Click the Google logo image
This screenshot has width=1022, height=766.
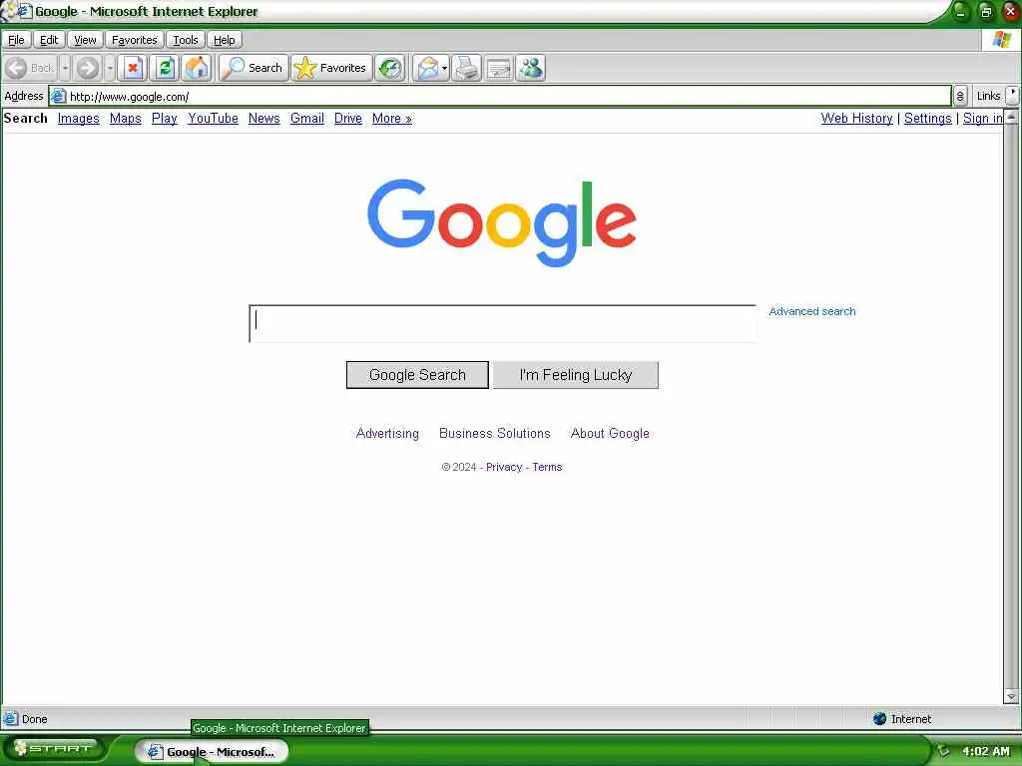point(502,222)
